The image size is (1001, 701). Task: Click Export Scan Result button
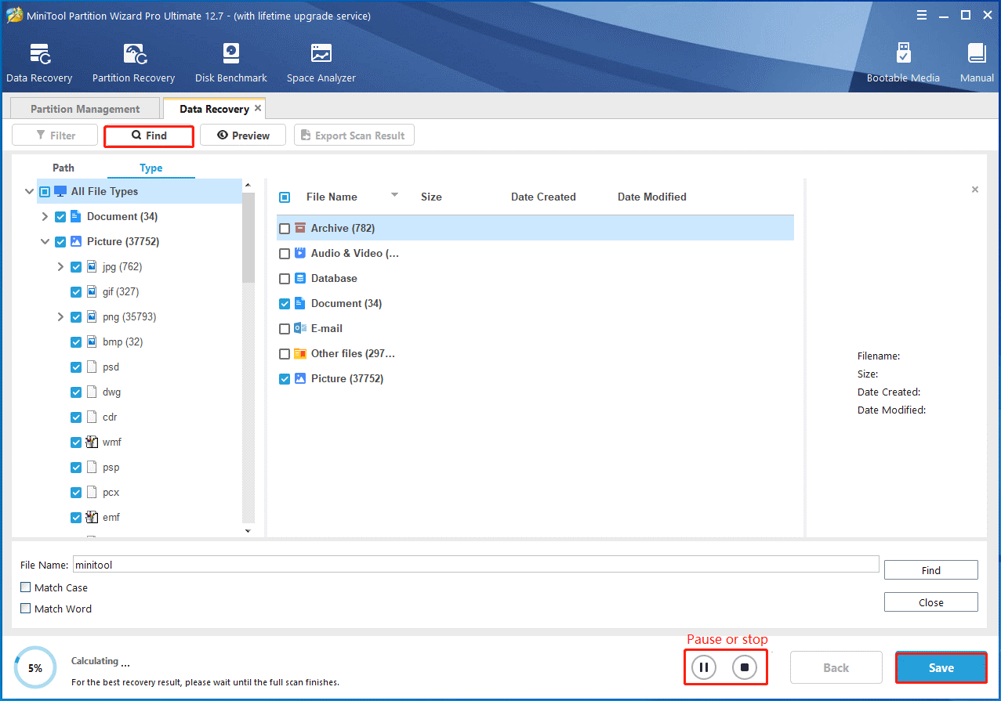point(354,136)
